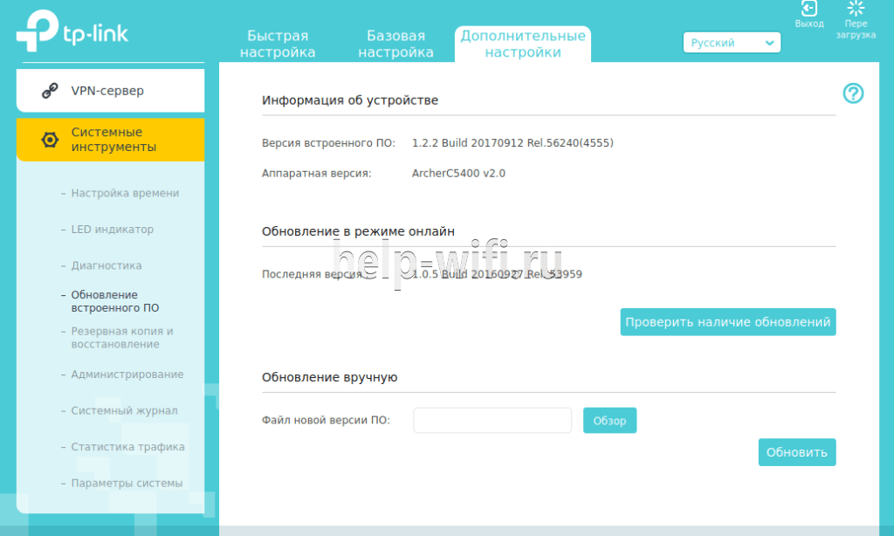Click the reboot (Перезагрузка) icon
Image resolution: width=894 pixels, height=536 pixels.
[856, 10]
